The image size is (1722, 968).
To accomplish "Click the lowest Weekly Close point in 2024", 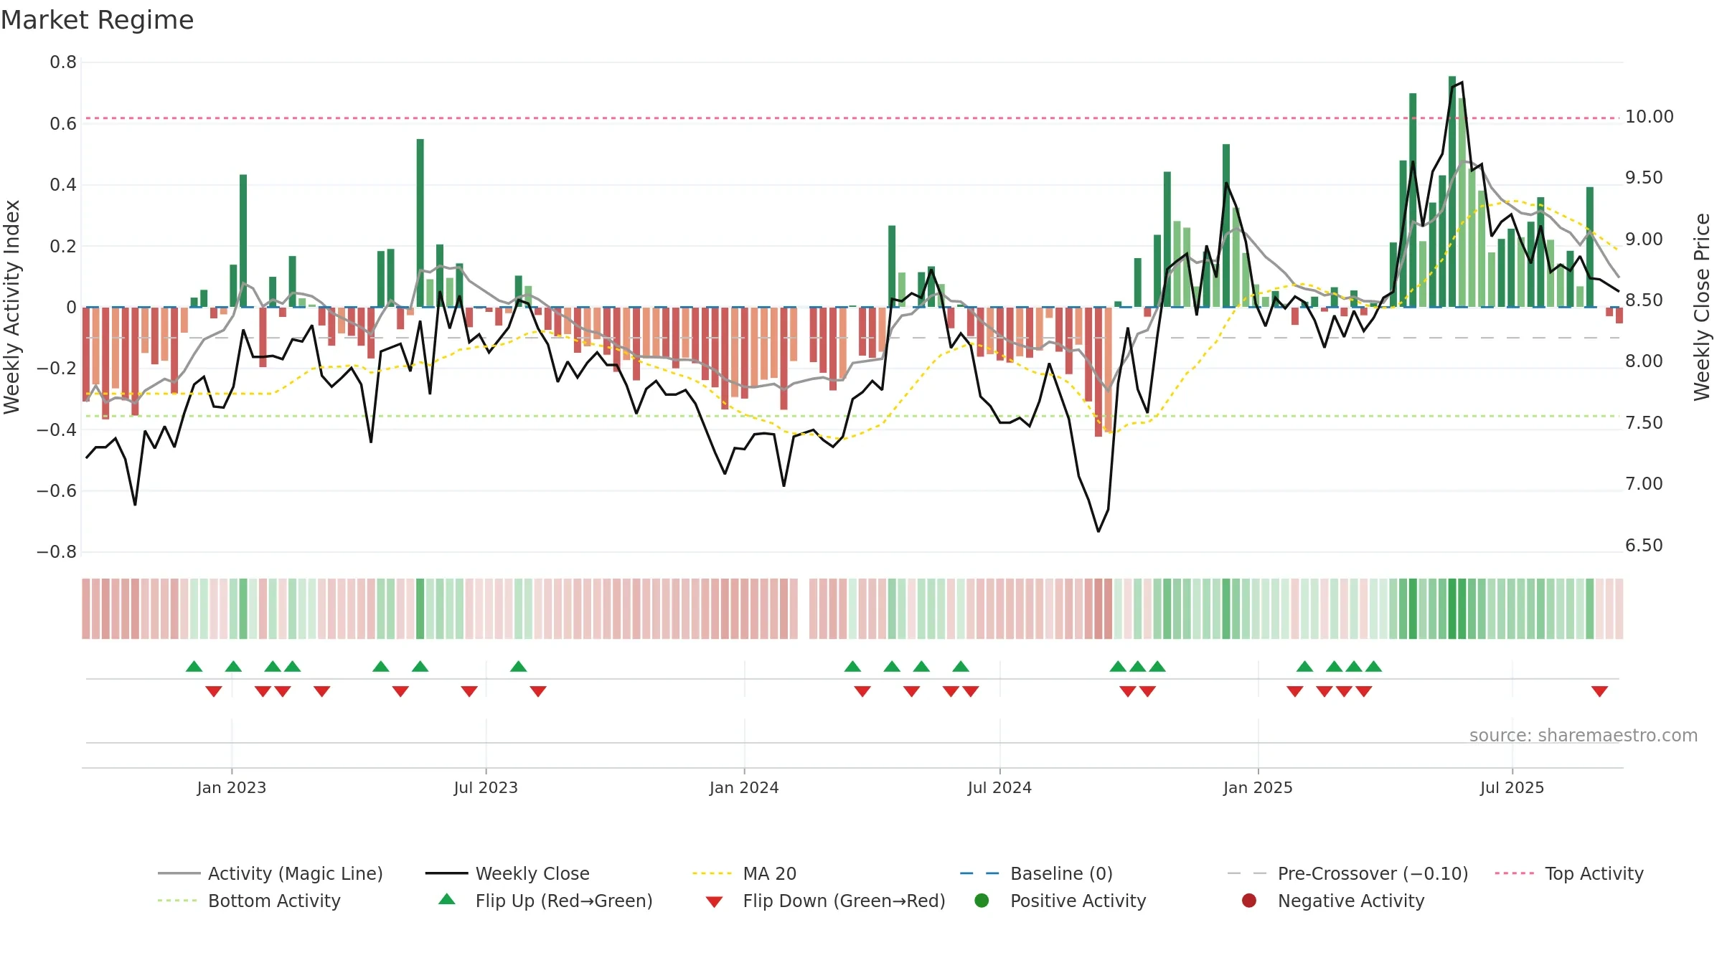I will [x=1098, y=531].
